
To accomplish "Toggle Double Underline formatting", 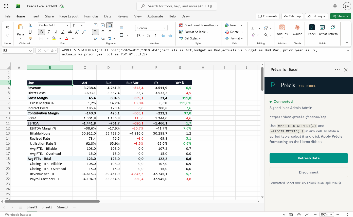I will (x=63, y=32).
